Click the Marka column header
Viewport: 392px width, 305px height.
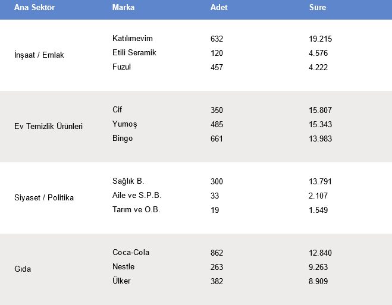click(x=123, y=8)
